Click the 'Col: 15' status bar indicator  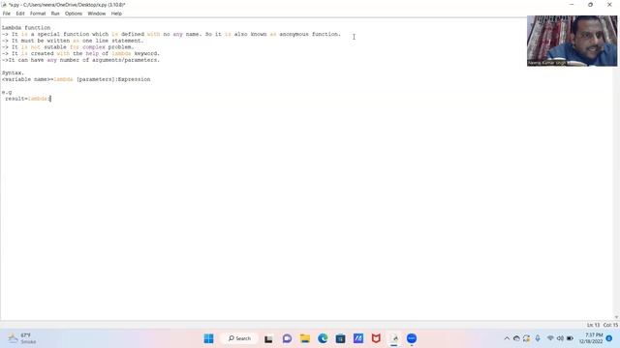click(610, 325)
